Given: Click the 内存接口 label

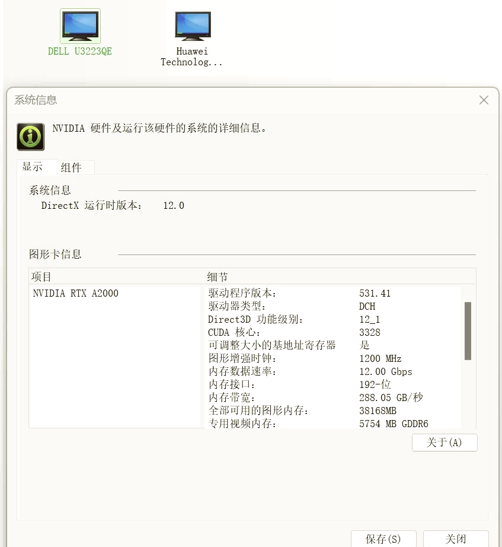Looking at the screenshot, I should coord(232,384).
